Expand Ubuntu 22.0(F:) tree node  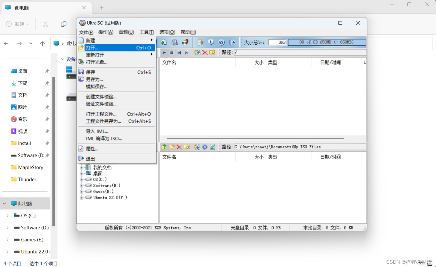tap(82, 198)
